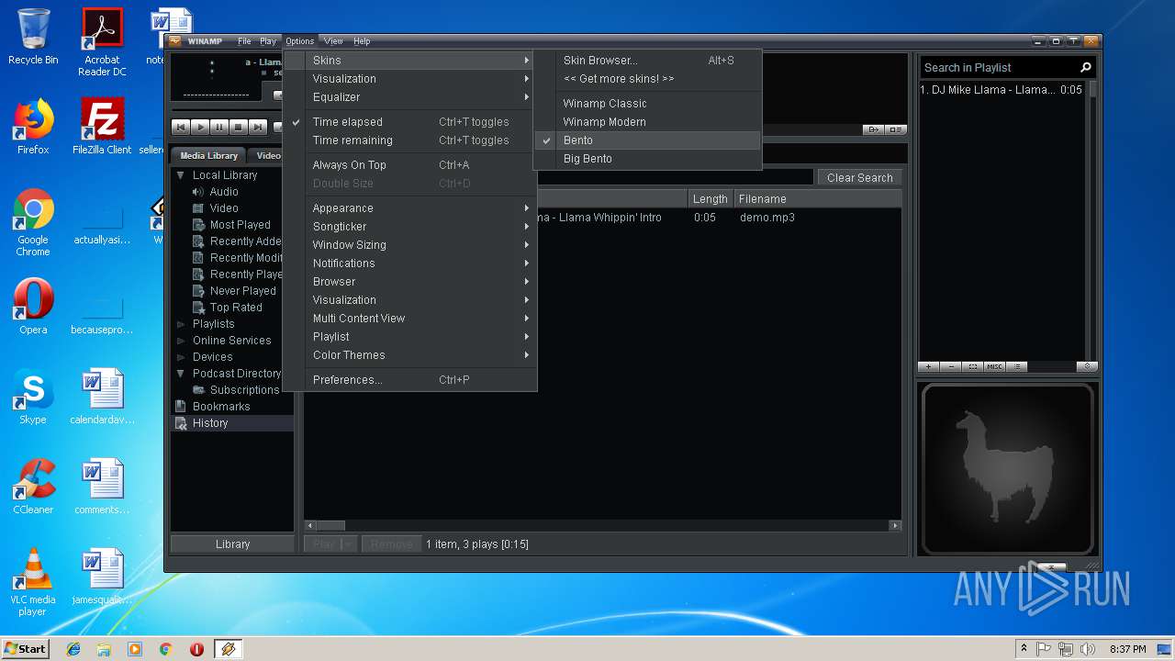
Task: Click the Windows Start button
Action: pyautogui.click(x=26, y=649)
